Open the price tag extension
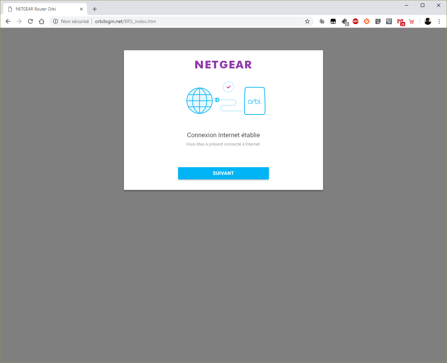Viewport: 447px width, 363px height. [345, 22]
